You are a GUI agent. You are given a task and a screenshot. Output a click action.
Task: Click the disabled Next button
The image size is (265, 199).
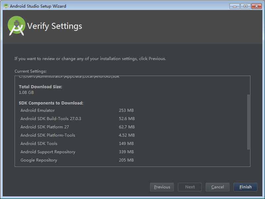tap(190, 187)
